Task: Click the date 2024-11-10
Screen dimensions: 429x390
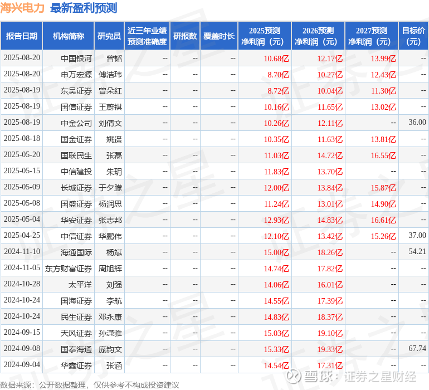Action: coord(22,251)
